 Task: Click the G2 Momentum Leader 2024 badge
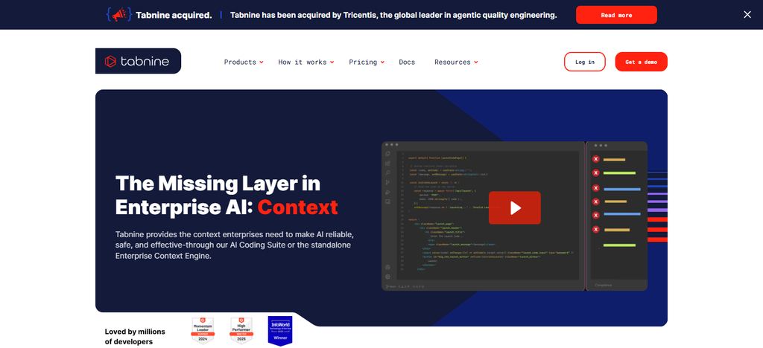(x=203, y=331)
